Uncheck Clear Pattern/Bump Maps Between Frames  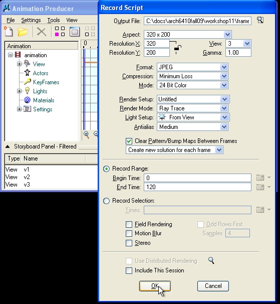tap(129, 141)
